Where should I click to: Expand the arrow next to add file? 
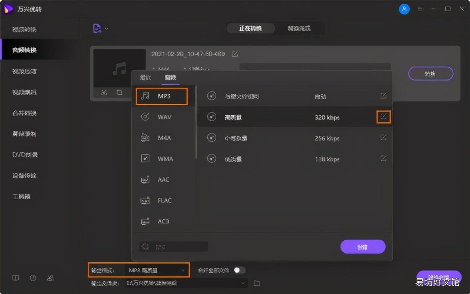click(107, 29)
